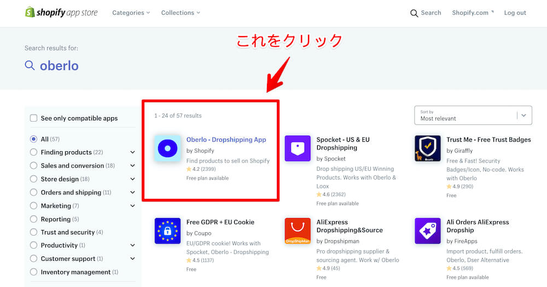The height and width of the screenshot is (287, 547).
Task: Open the Sort by Most relevant dropdown
Action: 473,115
